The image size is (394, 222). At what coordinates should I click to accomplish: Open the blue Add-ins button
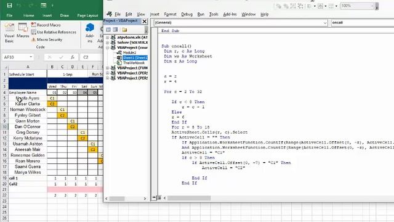pos(90,33)
